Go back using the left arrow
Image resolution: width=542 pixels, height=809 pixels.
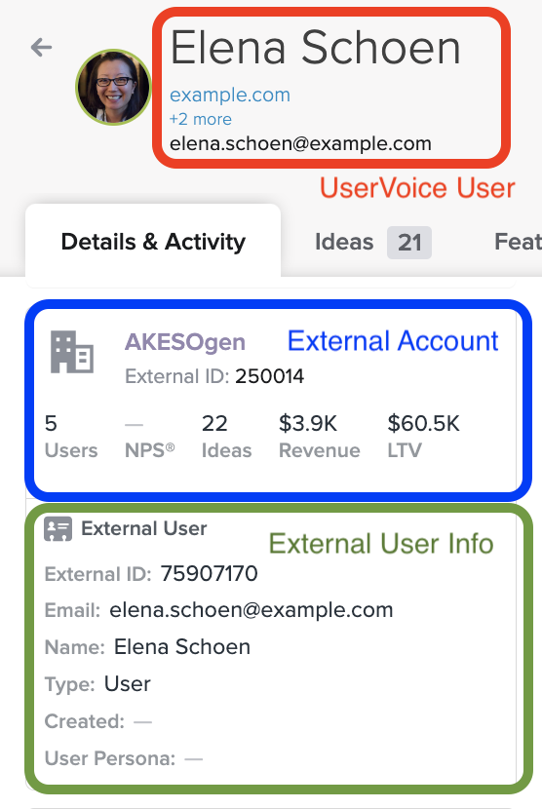point(41,48)
